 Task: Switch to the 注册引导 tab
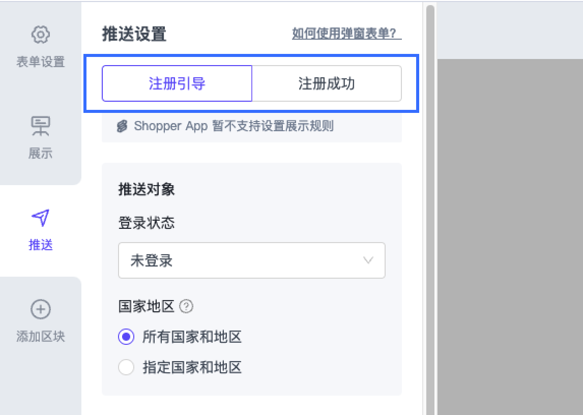point(177,83)
